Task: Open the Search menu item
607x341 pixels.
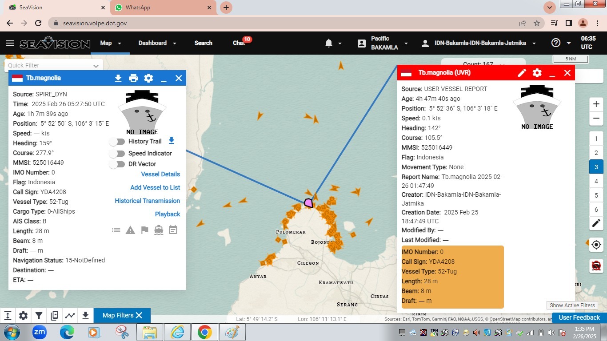Action: click(x=203, y=43)
